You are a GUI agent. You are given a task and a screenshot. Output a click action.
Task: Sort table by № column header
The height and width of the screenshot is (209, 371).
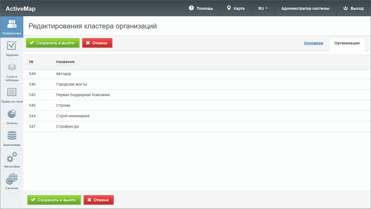coord(31,62)
